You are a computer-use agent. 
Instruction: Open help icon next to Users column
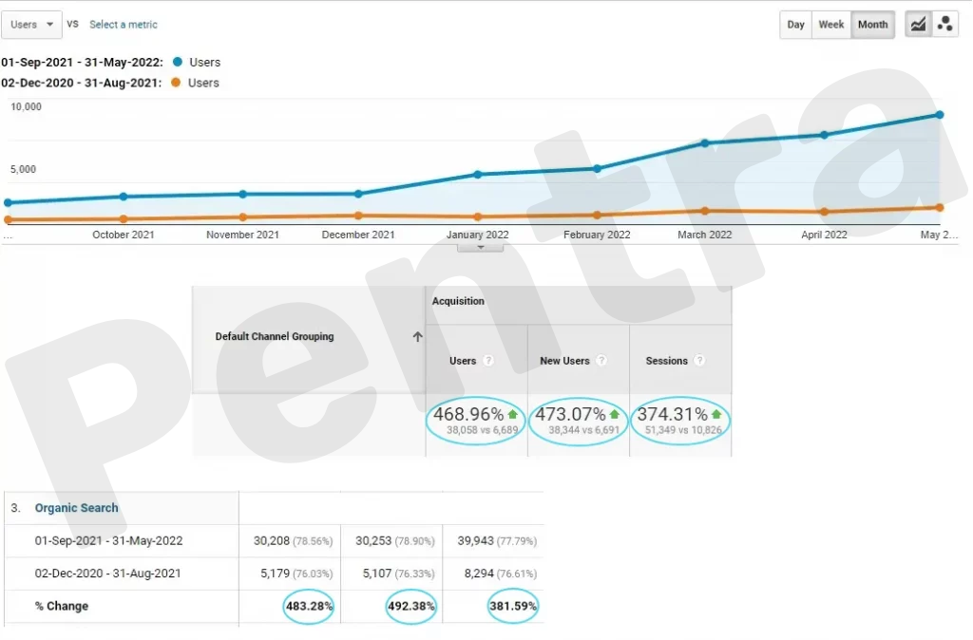pyautogui.click(x=488, y=361)
